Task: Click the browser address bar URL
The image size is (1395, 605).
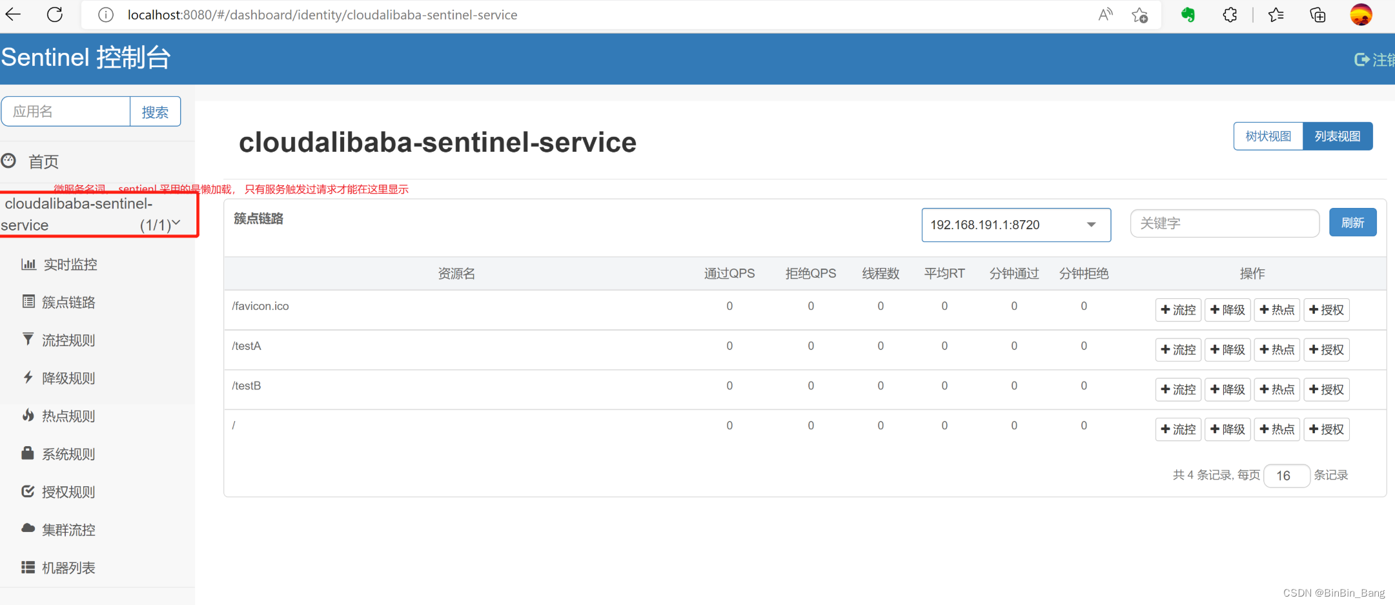Action: point(322,15)
